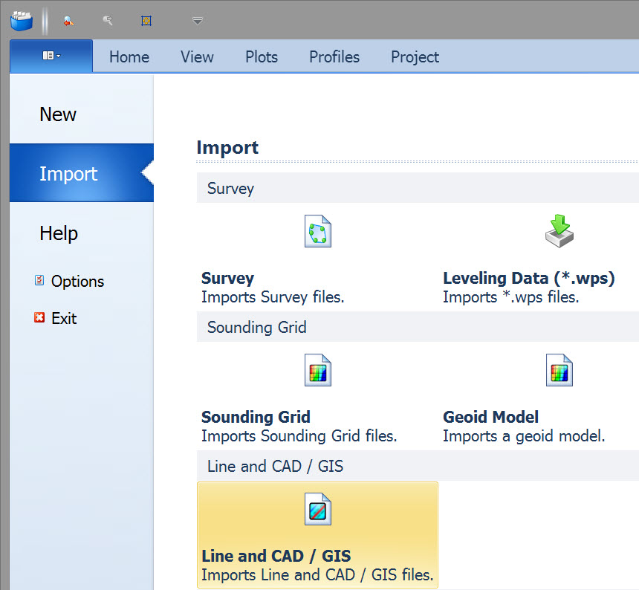Viewport: 639px width, 590px height.
Task: Switch to the Home ribbon tab
Action: pyautogui.click(x=129, y=57)
